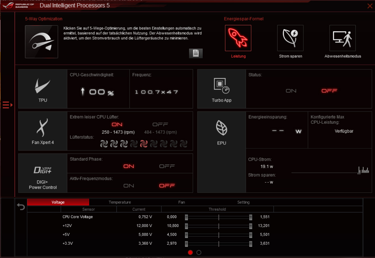Click the 3,360 V current value
Image resolution: width=375 pixels, height=258 pixels.
coord(145,243)
